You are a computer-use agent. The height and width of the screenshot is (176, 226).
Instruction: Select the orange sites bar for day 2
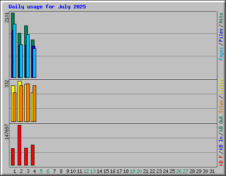(21, 103)
